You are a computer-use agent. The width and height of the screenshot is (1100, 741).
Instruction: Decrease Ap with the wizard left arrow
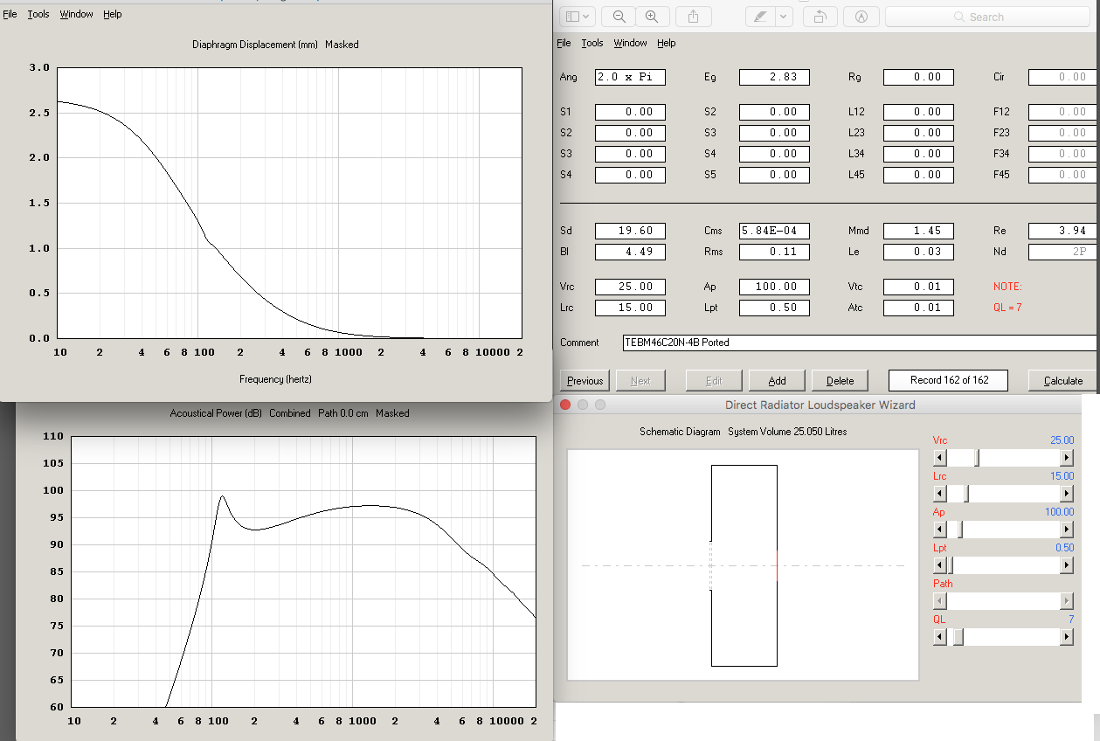(x=940, y=530)
